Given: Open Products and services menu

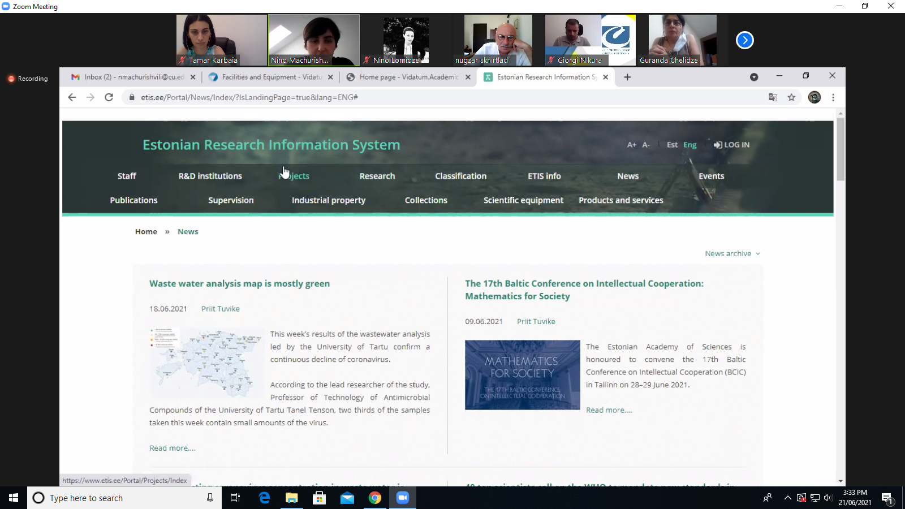Looking at the screenshot, I should [x=621, y=200].
